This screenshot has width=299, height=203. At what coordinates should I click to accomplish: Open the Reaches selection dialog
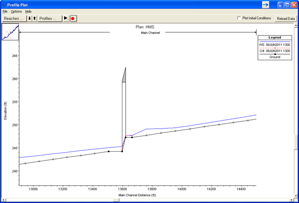coord(14,19)
